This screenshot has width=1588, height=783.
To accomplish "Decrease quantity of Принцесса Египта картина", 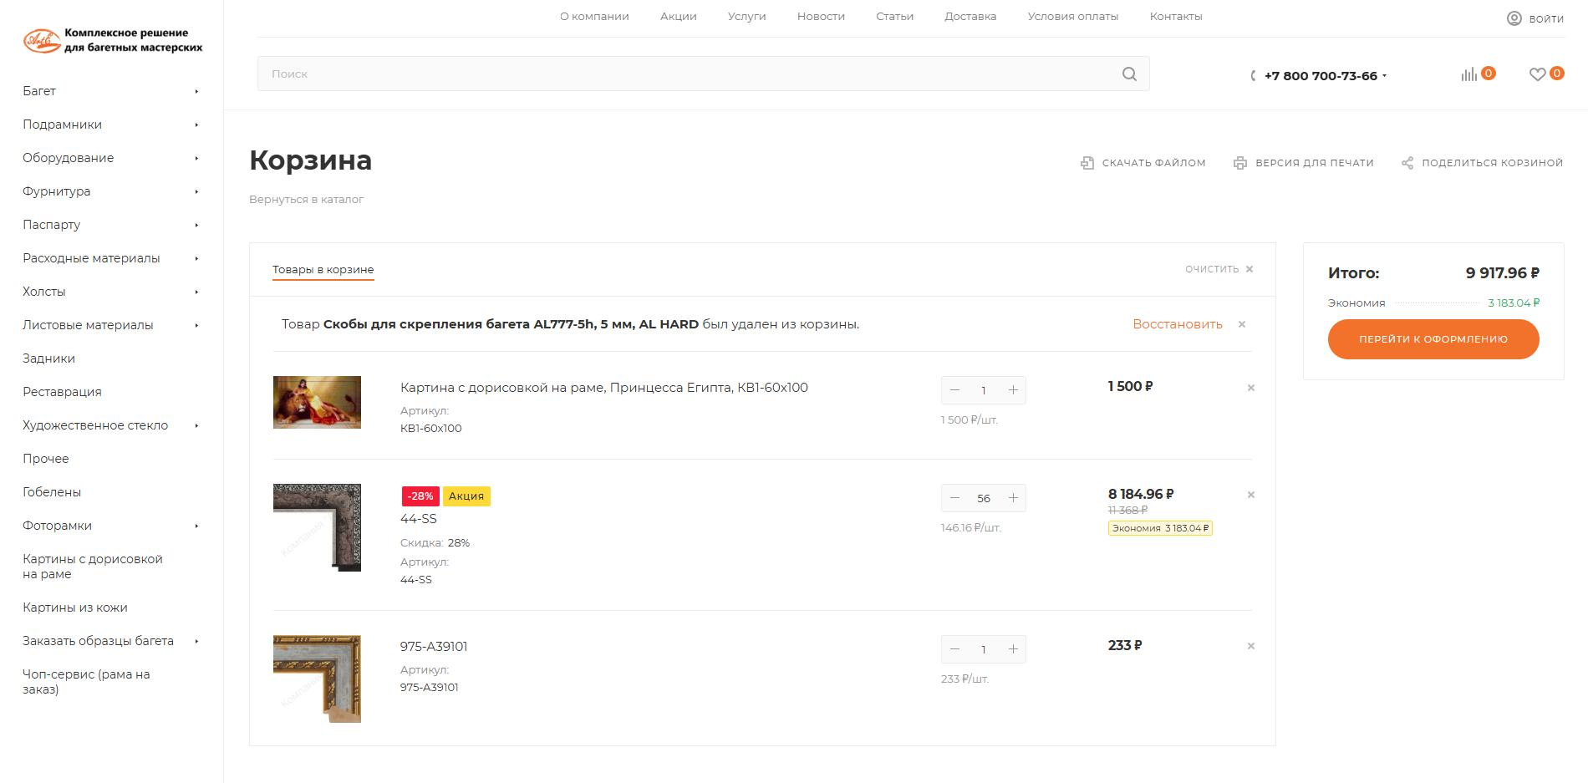I will [954, 390].
